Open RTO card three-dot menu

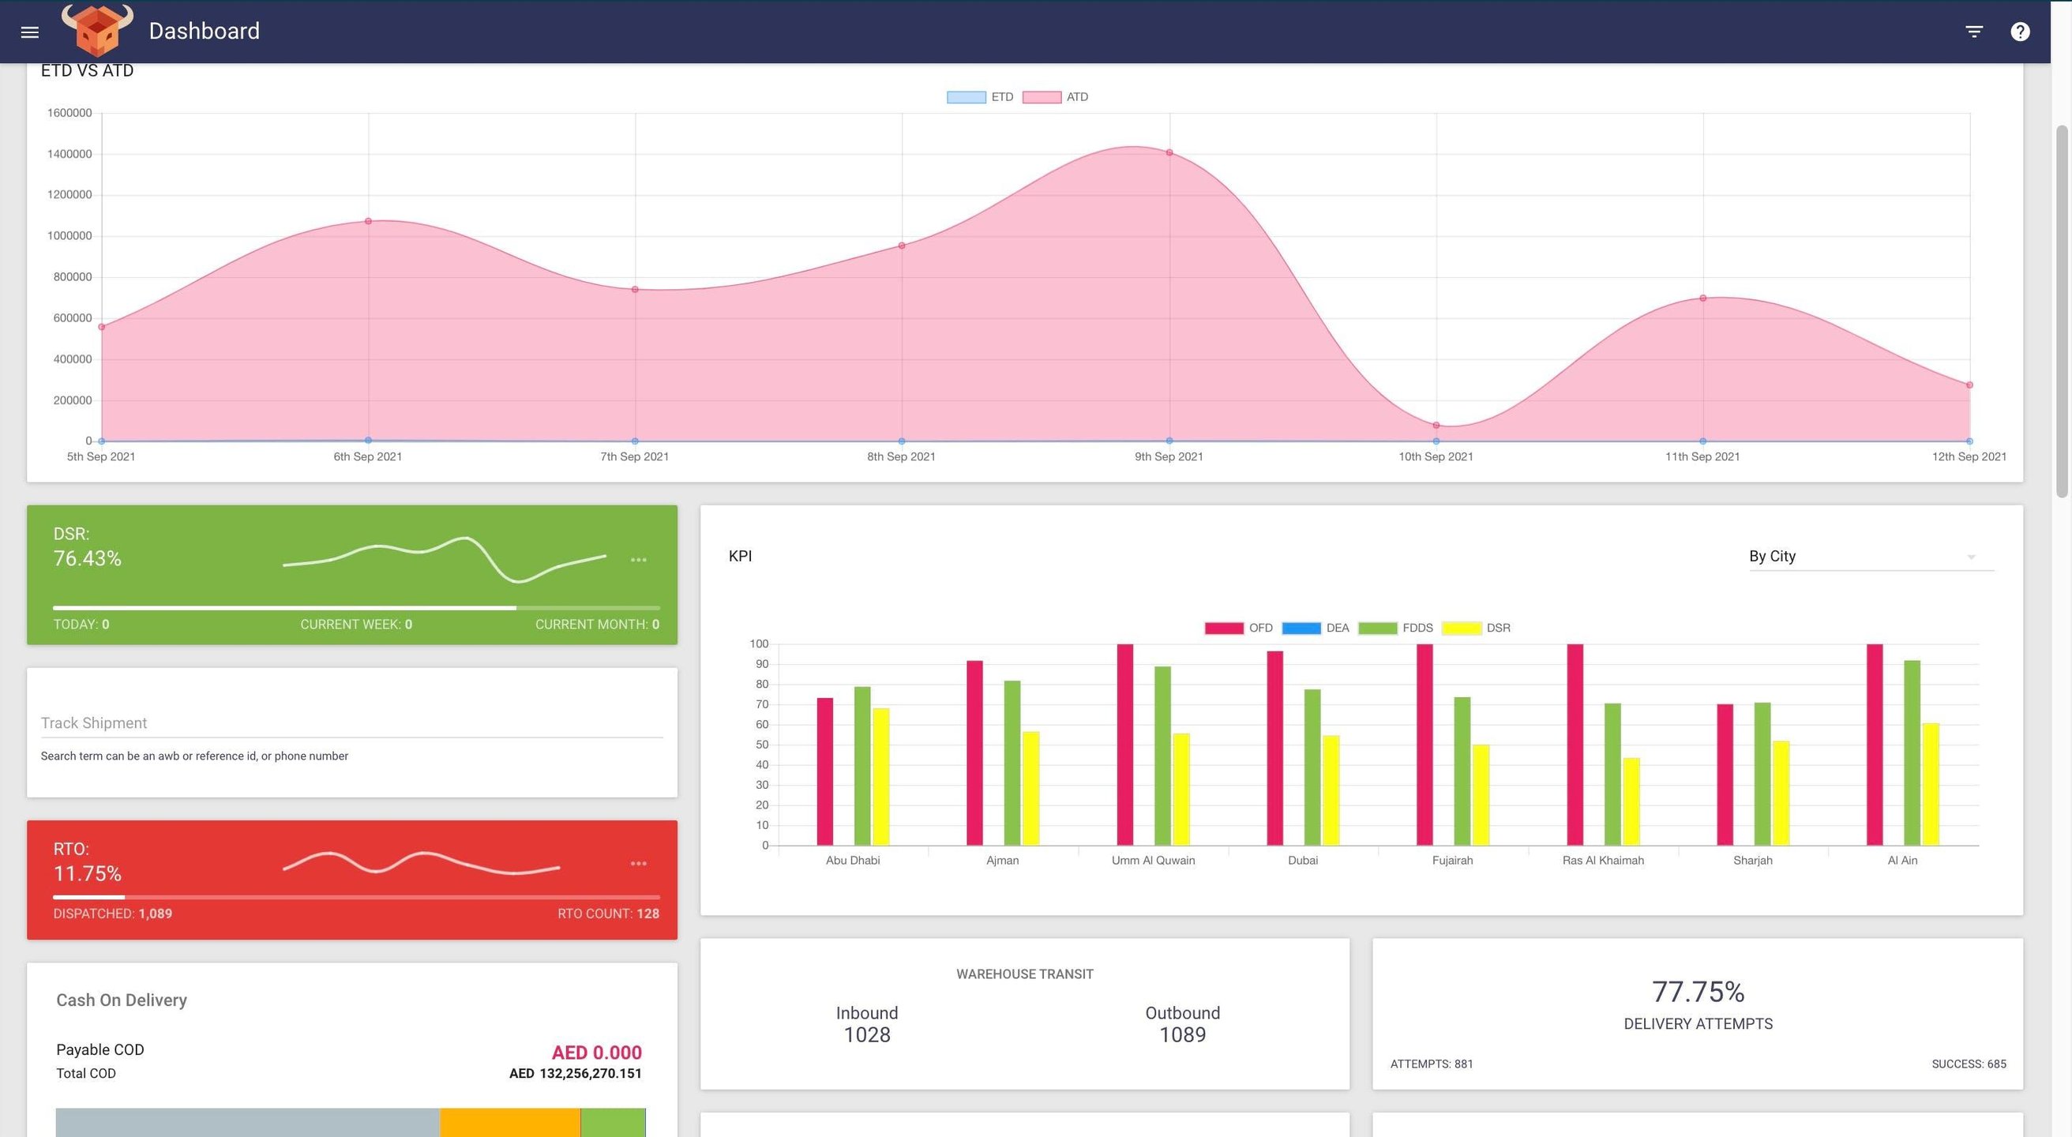638,864
